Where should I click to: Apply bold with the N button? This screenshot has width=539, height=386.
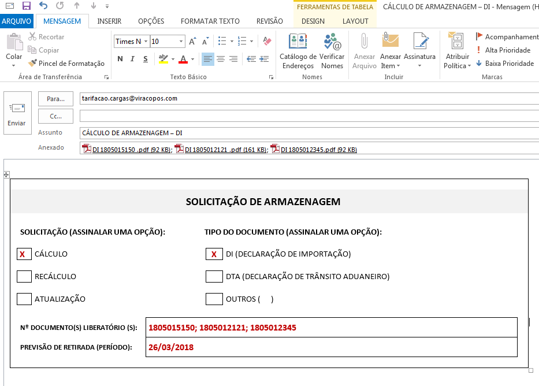[120, 59]
